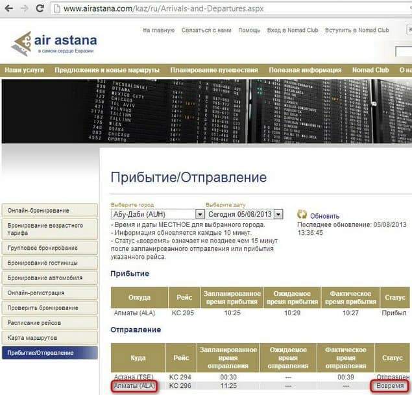Open the Помощь link
This screenshot has width=412, height=395.
(x=249, y=30)
